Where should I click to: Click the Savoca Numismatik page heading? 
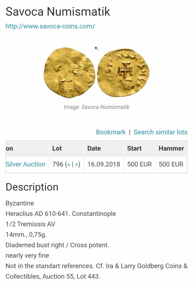58,11
